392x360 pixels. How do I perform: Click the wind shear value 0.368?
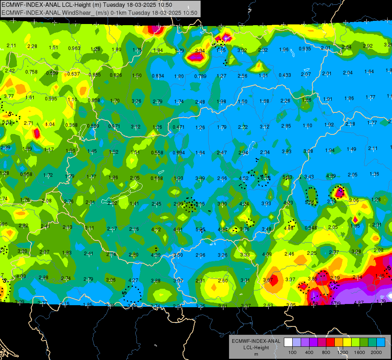click(71, 125)
